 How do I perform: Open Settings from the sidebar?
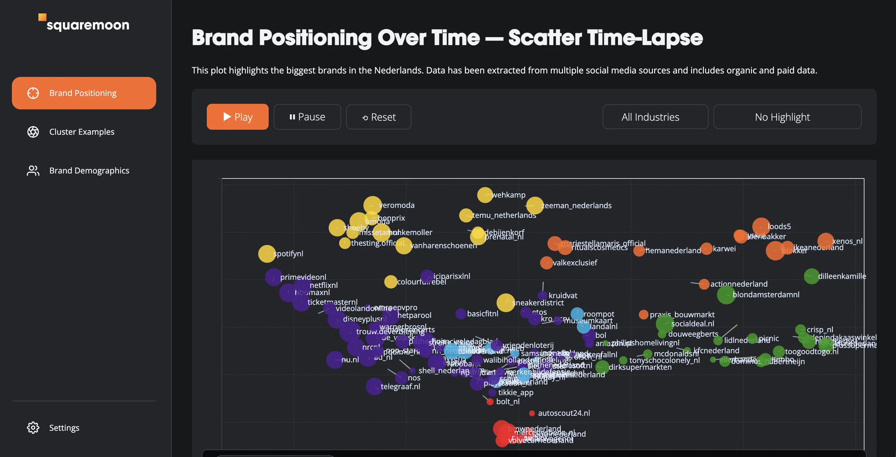(x=64, y=427)
